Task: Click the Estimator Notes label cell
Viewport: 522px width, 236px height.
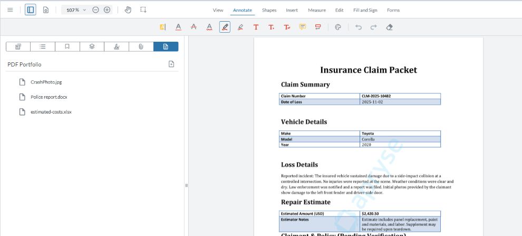Action: (320, 224)
